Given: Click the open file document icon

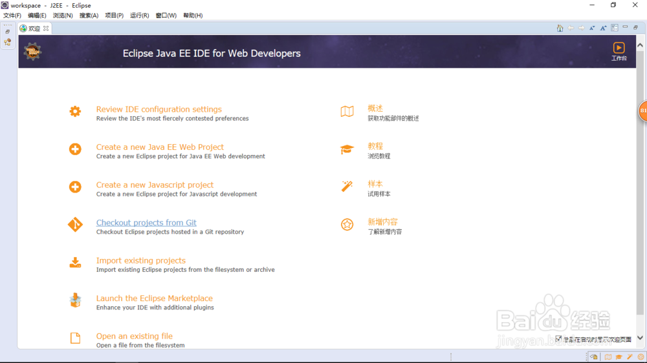Looking at the screenshot, I should [75, 338].
